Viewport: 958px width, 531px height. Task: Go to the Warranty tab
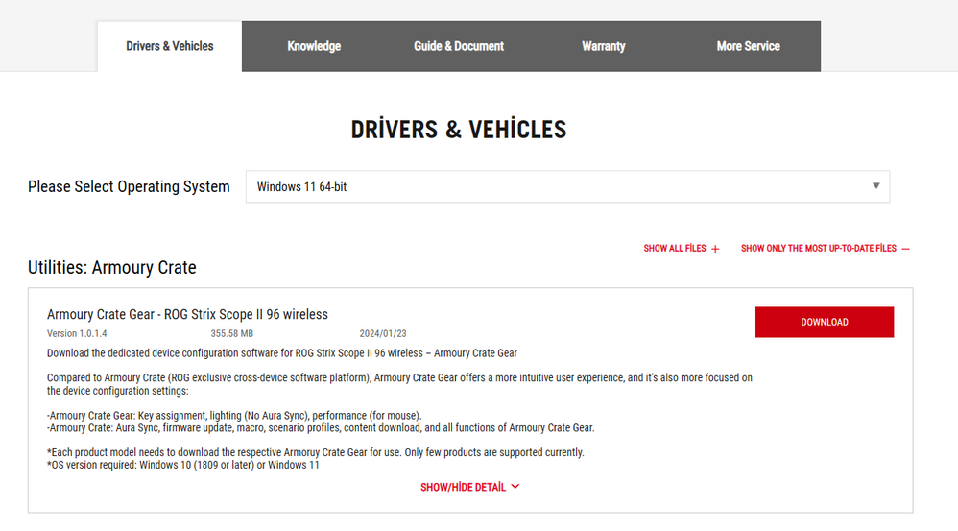point(604,46)
